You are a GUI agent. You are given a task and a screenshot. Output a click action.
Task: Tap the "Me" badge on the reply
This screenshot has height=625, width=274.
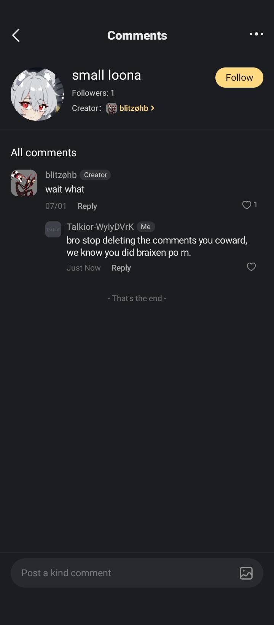145,227
